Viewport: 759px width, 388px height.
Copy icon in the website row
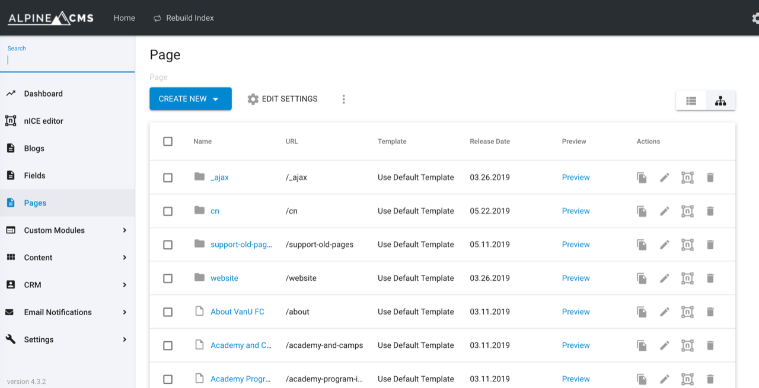642,278
